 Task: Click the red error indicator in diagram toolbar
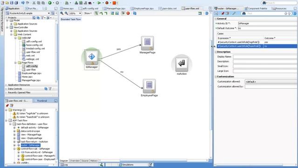(x=128, y=13)
